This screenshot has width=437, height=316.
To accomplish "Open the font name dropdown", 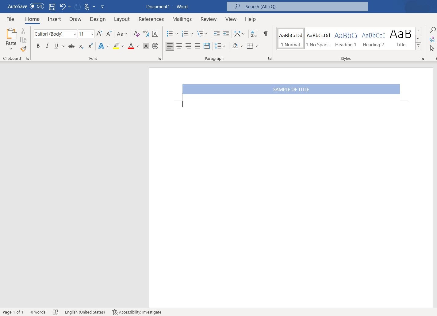I will tap(75, 34).
